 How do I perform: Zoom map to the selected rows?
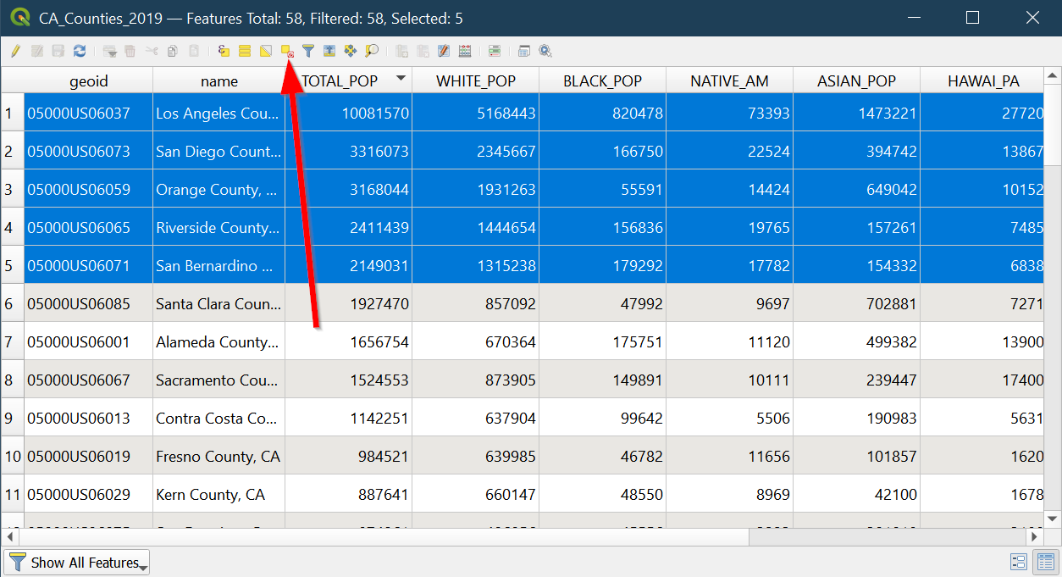372,51
